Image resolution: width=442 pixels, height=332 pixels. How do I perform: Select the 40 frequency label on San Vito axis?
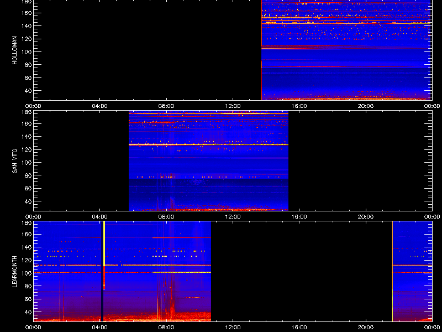click(28, 201)
